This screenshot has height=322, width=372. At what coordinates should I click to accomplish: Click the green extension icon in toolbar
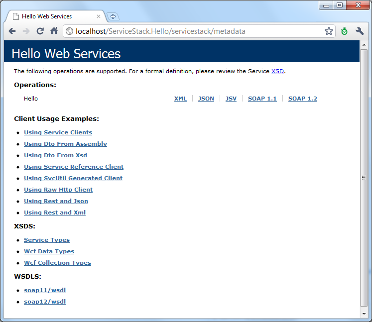344,31
